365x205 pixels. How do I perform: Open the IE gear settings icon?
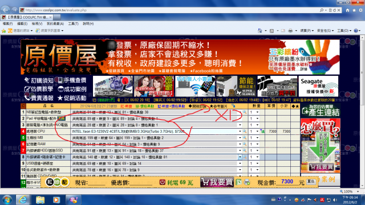pos(360,10)
